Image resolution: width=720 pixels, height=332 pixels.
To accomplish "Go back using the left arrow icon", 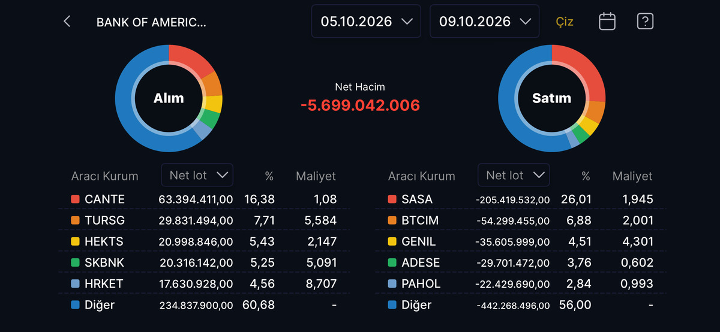I will tap(67, 22).
